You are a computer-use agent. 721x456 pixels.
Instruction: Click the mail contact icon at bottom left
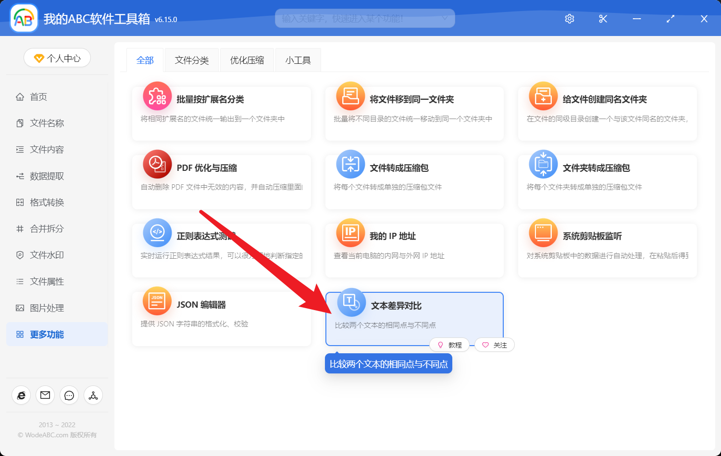(45, 395)
